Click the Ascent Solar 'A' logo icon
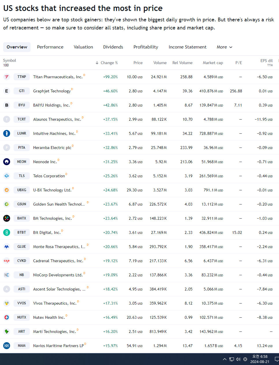Viewport: 279px width, 365px height. point(7,289)
